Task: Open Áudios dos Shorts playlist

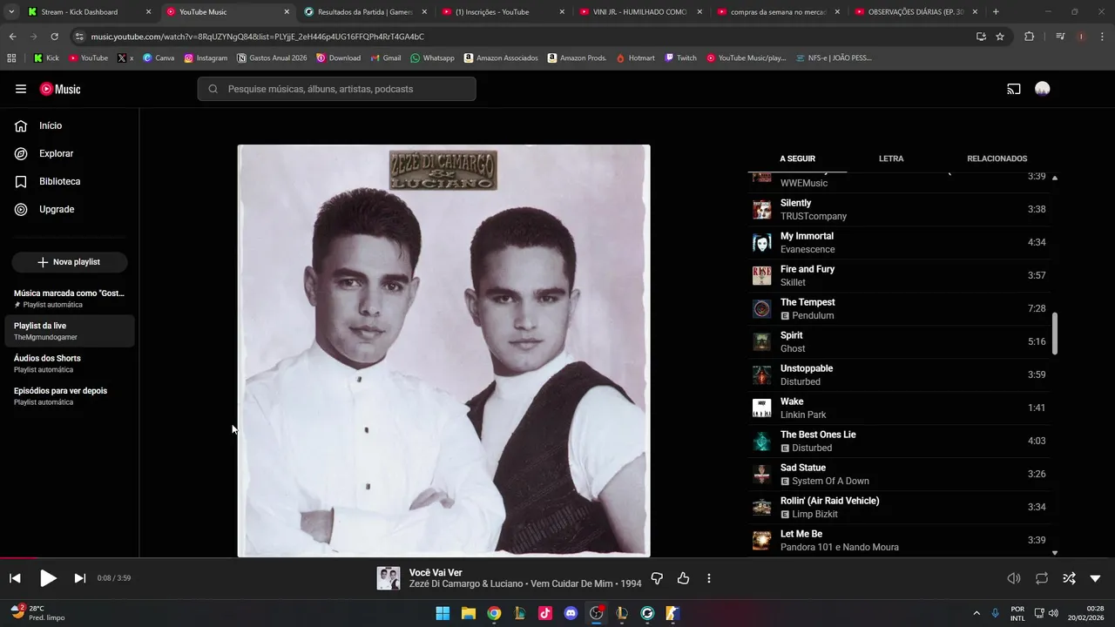Action: 70,363
